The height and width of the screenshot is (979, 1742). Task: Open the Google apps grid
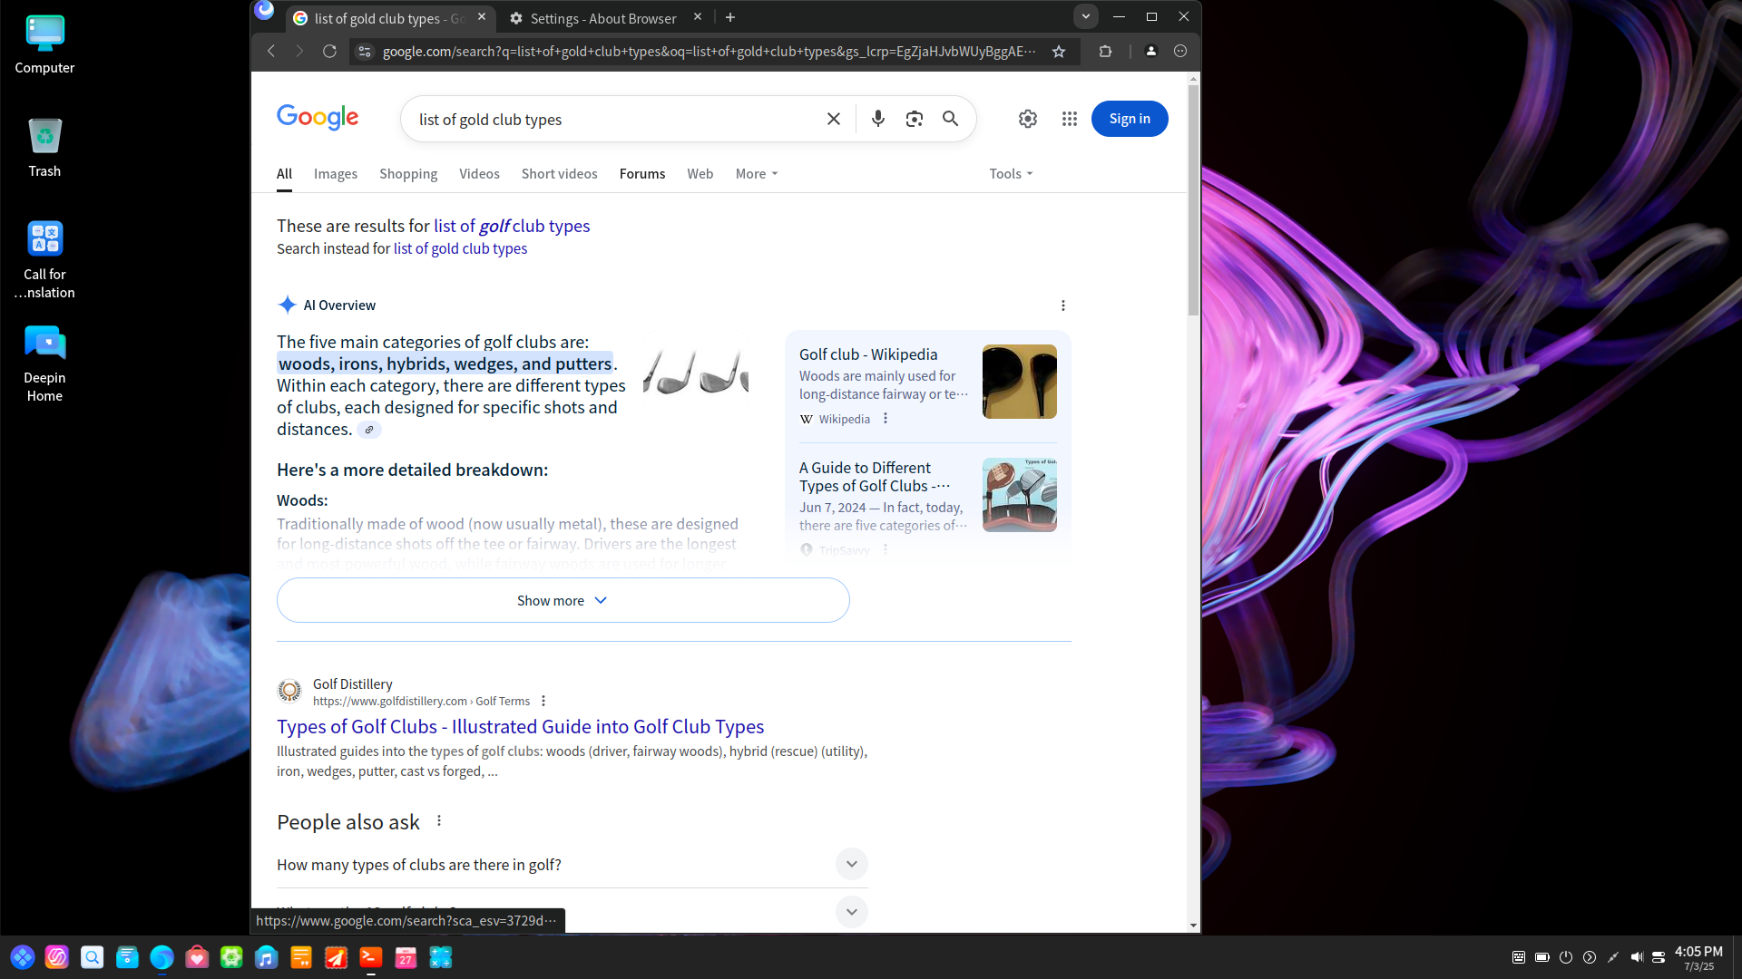[x=1069, y=119]
